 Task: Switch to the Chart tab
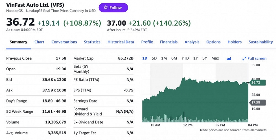39,42
